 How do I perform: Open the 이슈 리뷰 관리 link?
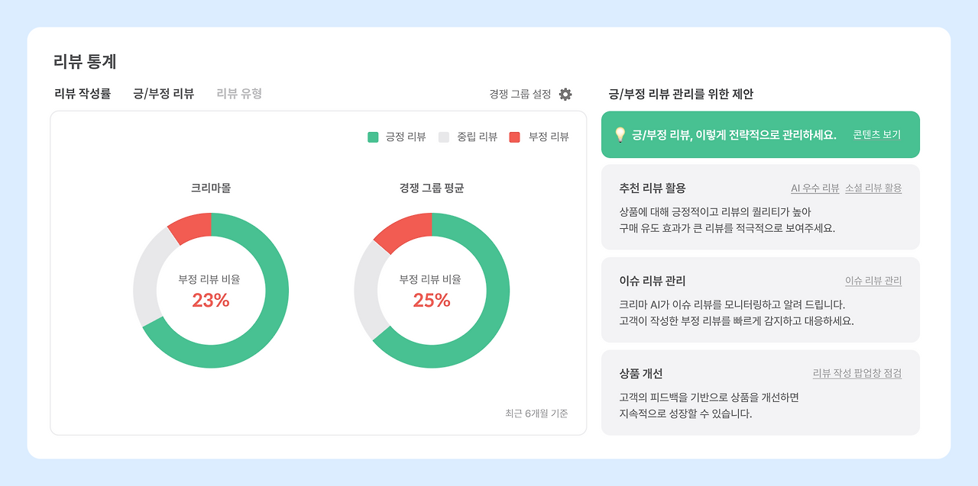pyautogui.click(x=872, y=281)
